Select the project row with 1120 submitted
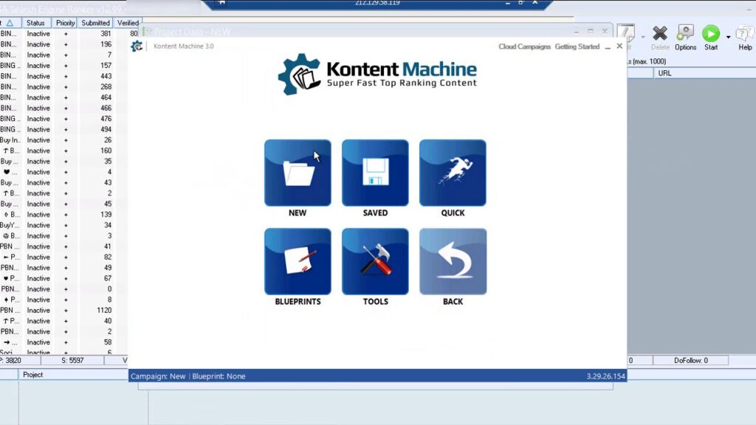 coord(63,311)
